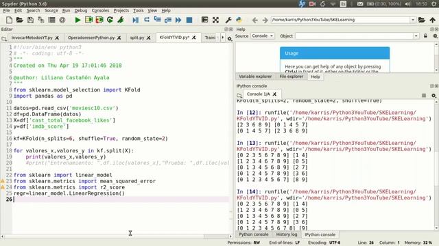Open Preferences with the wrench icon
The image size is (439, 246).
(228, 20)
